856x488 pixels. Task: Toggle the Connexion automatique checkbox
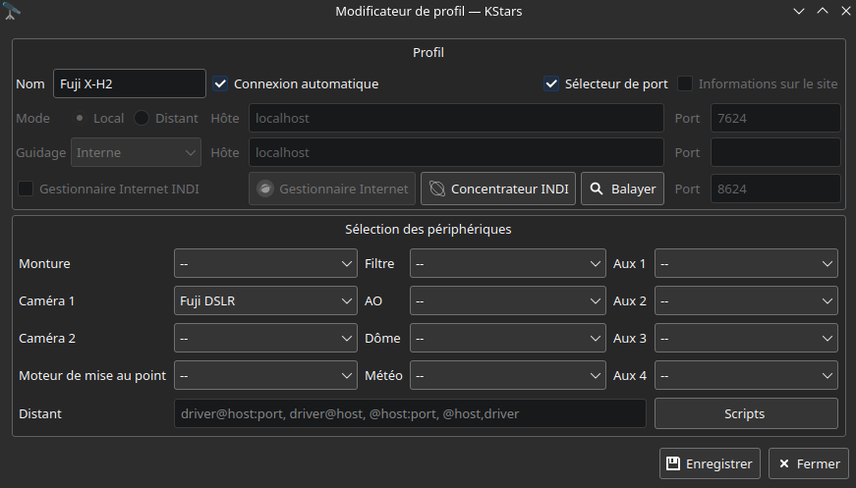click(x=220, y=83)
